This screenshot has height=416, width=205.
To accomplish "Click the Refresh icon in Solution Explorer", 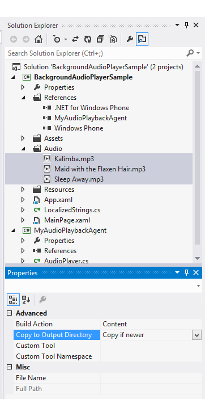I will [87, 40].
